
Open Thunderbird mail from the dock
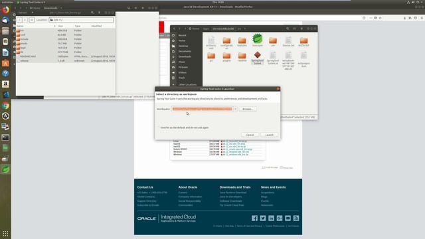coord(5,21)
